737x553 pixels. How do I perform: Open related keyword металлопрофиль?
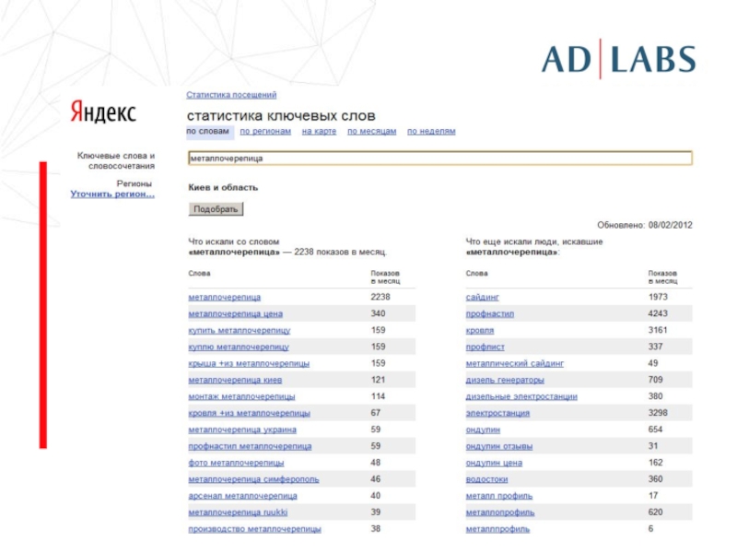pyautogui.click(x=499, y=512)
